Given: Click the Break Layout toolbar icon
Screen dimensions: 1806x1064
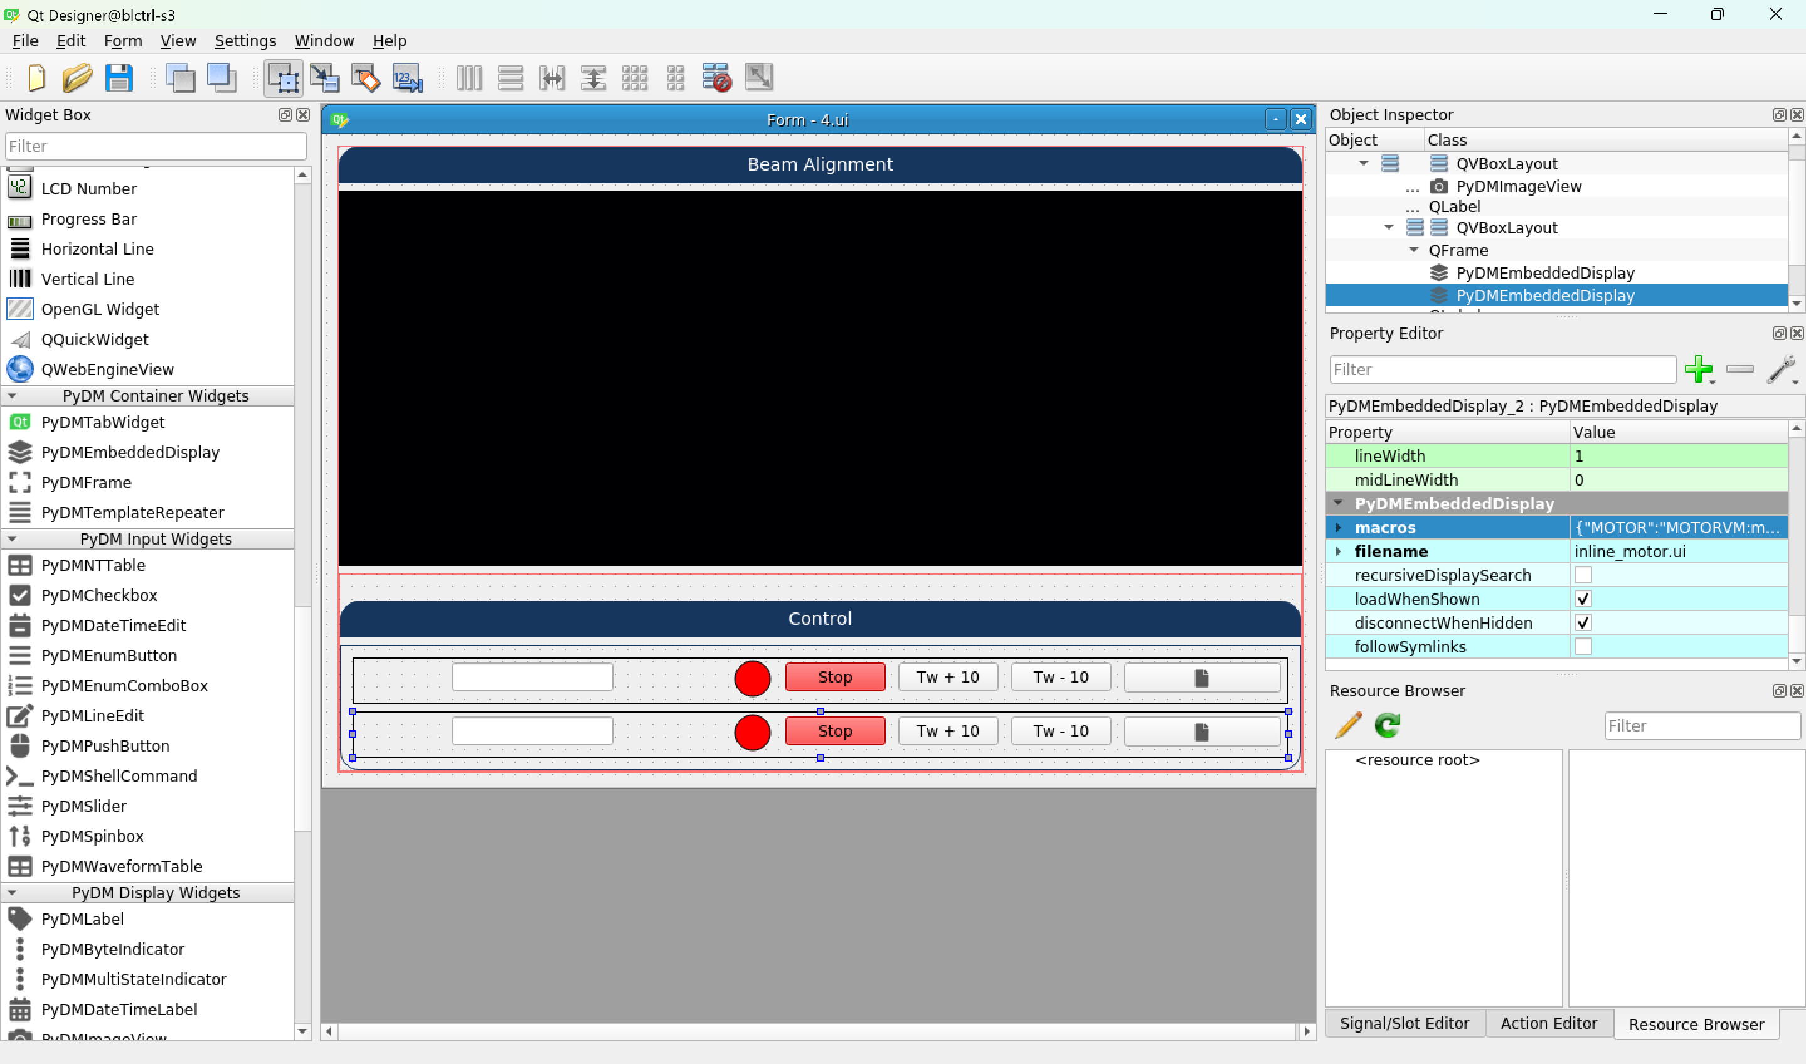Looking at the screenshot, I should coord(716,77).
